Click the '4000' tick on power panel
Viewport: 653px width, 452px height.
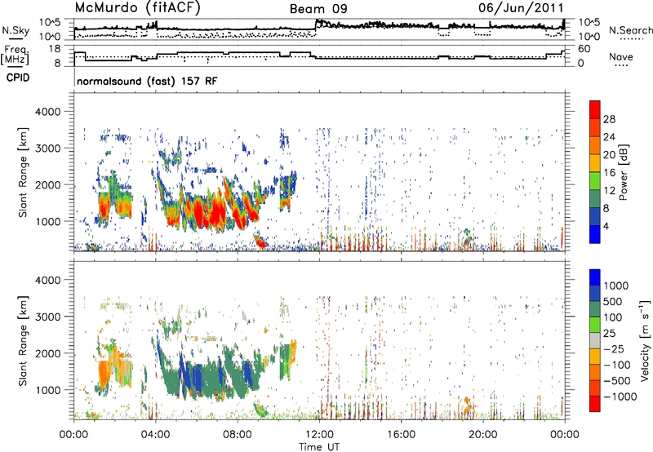(x=47, y=112)
